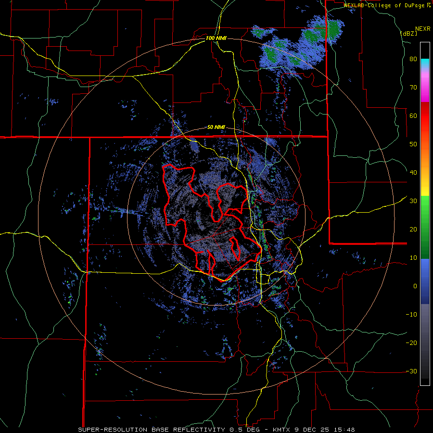Image resolution: width=433 pixels, height=433 pixels.
Task: Click the blue band of the reflectivity color bar
Action: coord(425,281)
